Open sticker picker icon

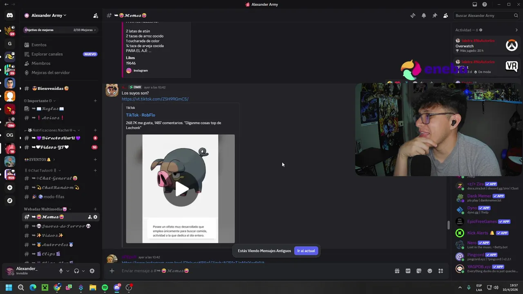pyautogui.click(x=419, y=271)
